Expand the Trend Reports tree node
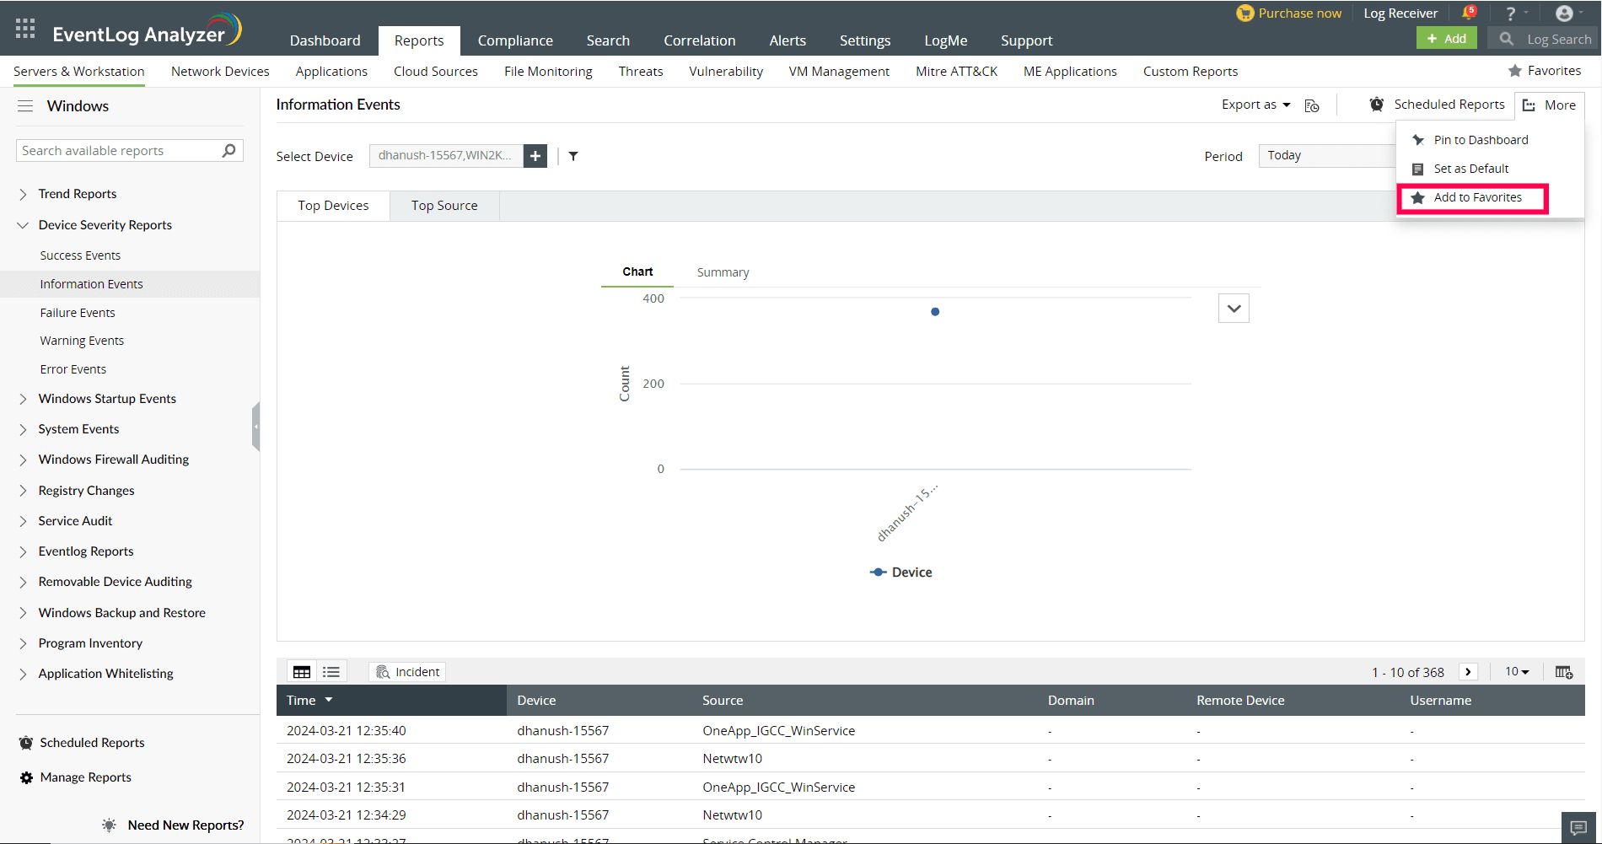 23,194
